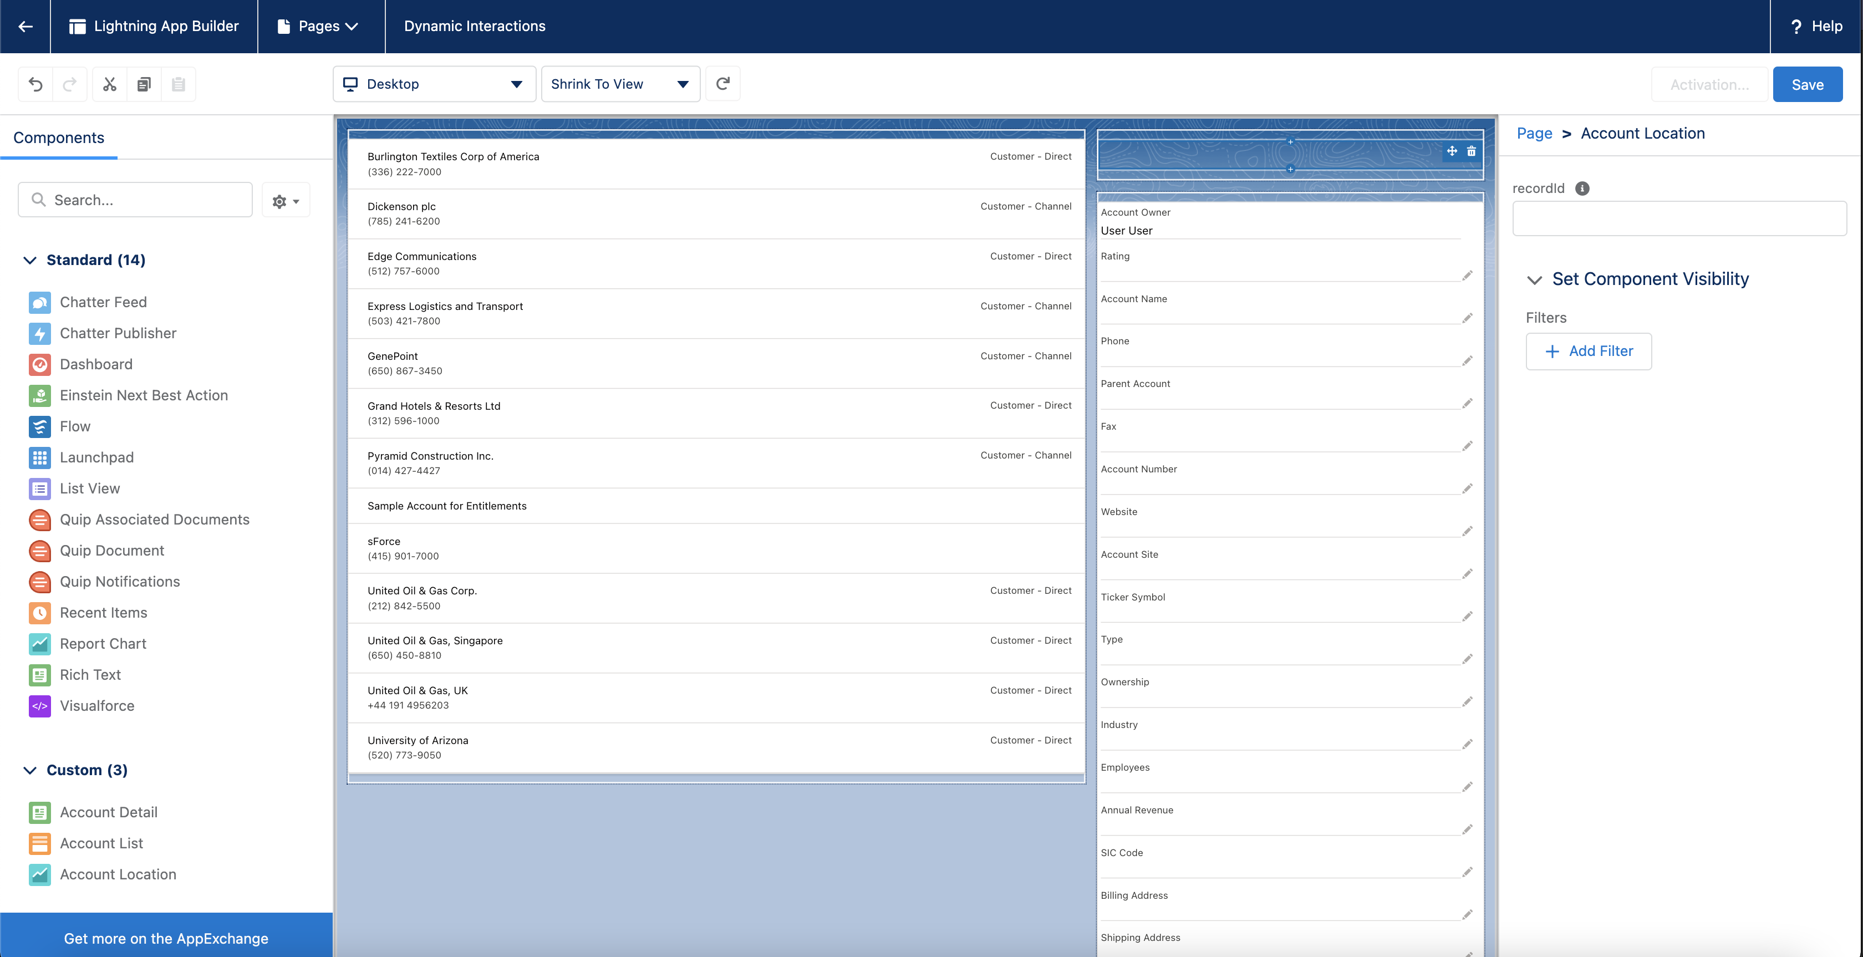Delete the selected component with trash icon

coord(1471,151)
